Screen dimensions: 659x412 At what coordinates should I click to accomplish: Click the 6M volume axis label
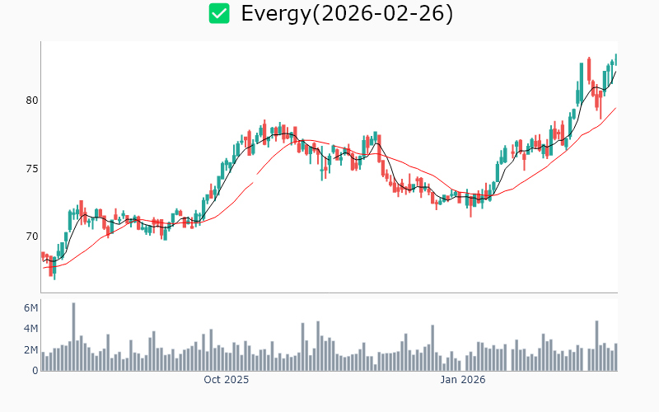(30, 308)
